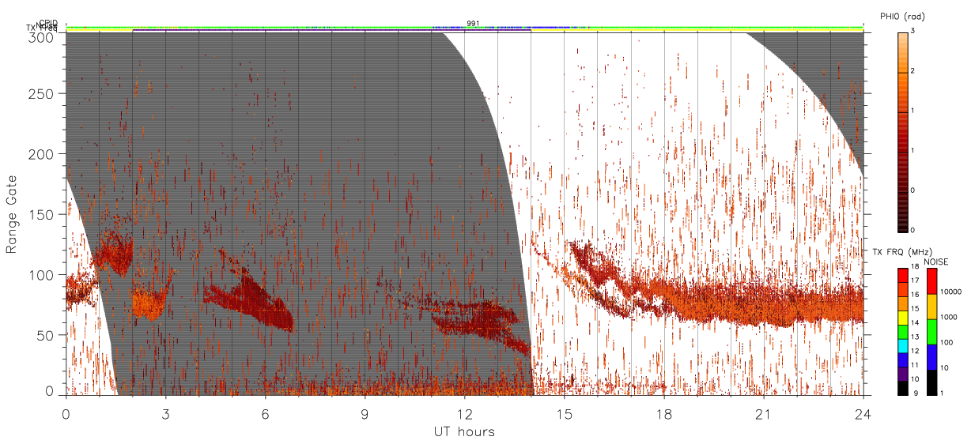Click the 1000 label in NOISE legend
The width and height of the screenshot is (971, 448).
pyautogui.click(x=948, y=318)
